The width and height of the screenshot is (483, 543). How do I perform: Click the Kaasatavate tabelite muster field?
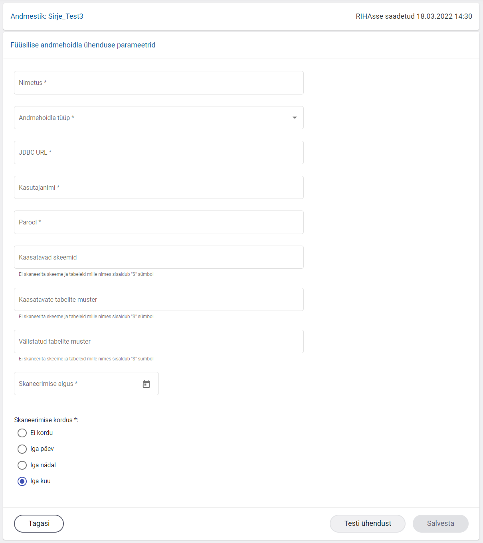[x=158, y=300]
